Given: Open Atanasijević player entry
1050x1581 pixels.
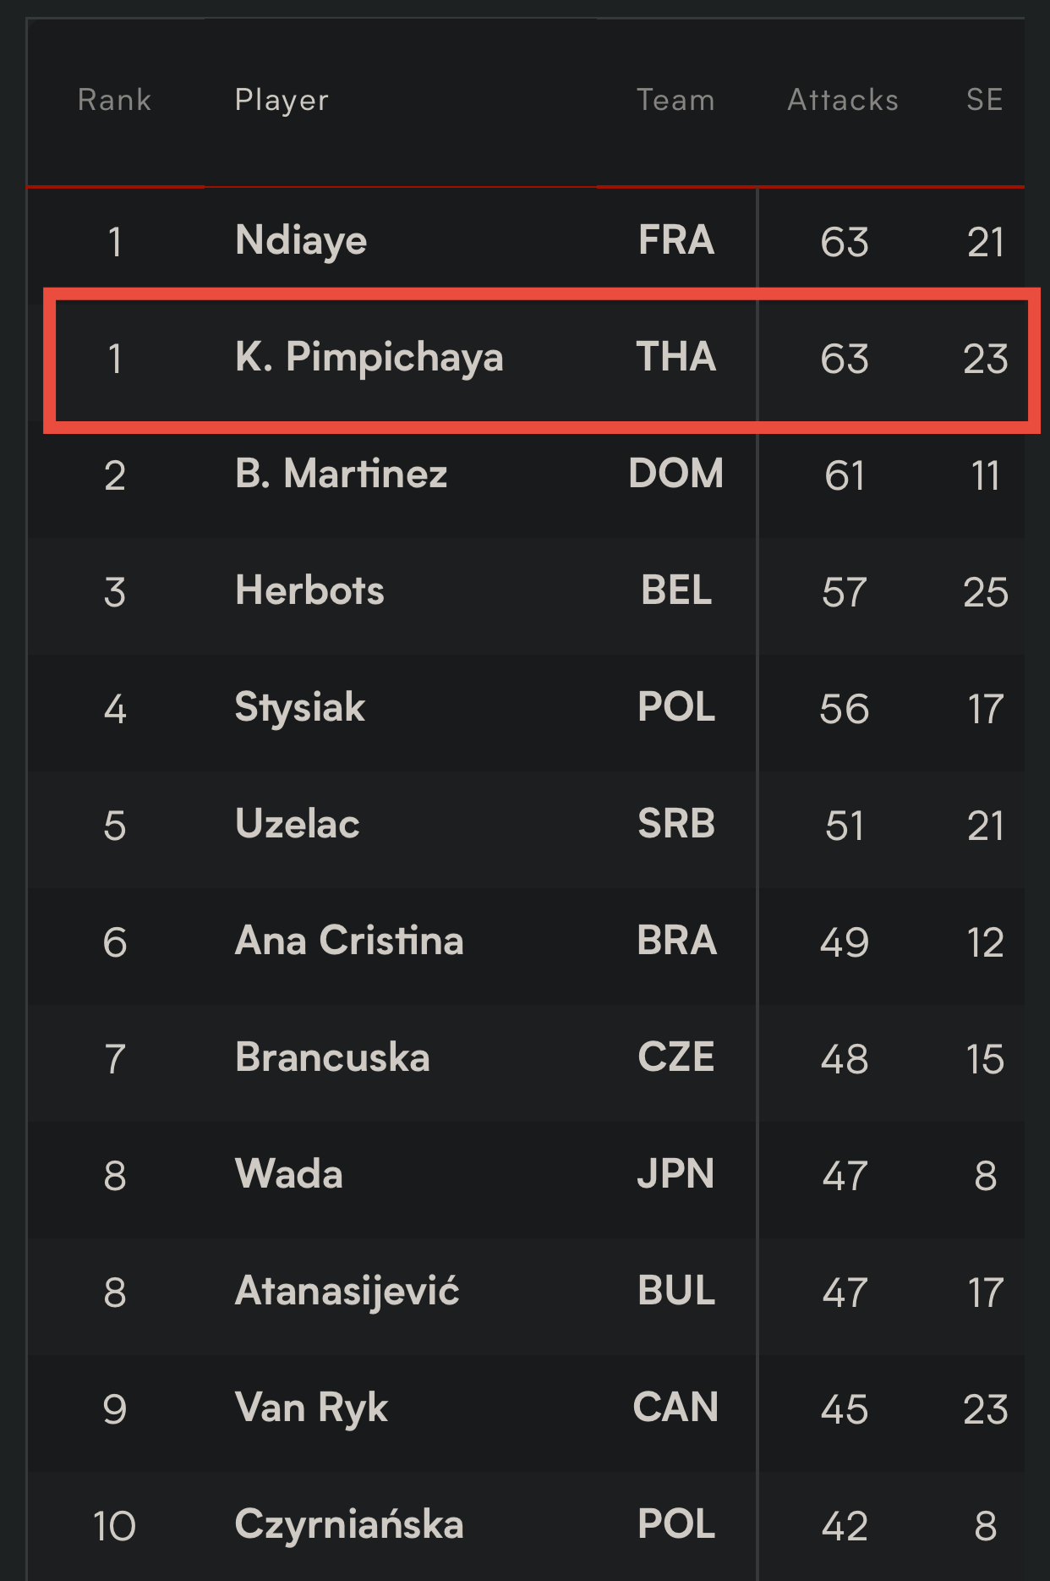Looking at the screenshot, I should (x=347, y=1293).
